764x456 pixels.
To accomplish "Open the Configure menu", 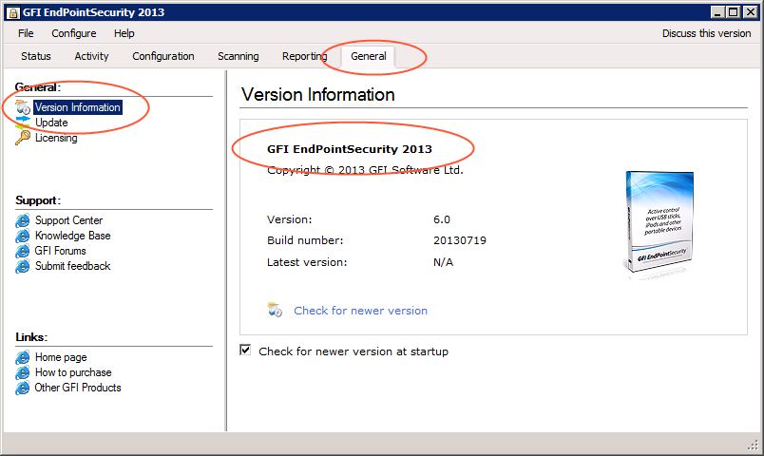I will (x=74, y=33).
